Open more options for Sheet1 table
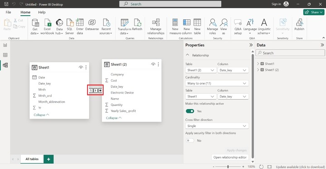 click(86, 68)
